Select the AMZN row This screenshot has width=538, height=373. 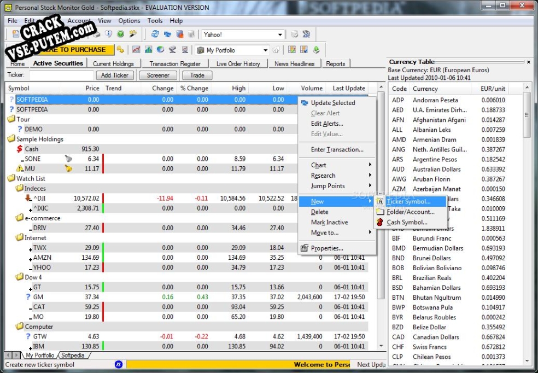tap(187, 258)
